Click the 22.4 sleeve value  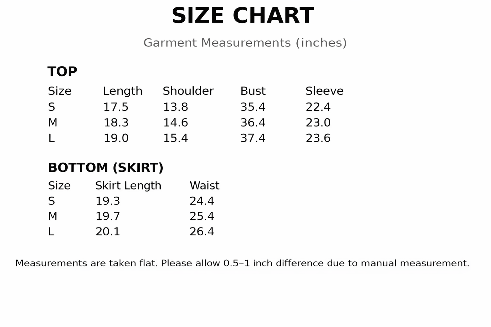(318, 107)
